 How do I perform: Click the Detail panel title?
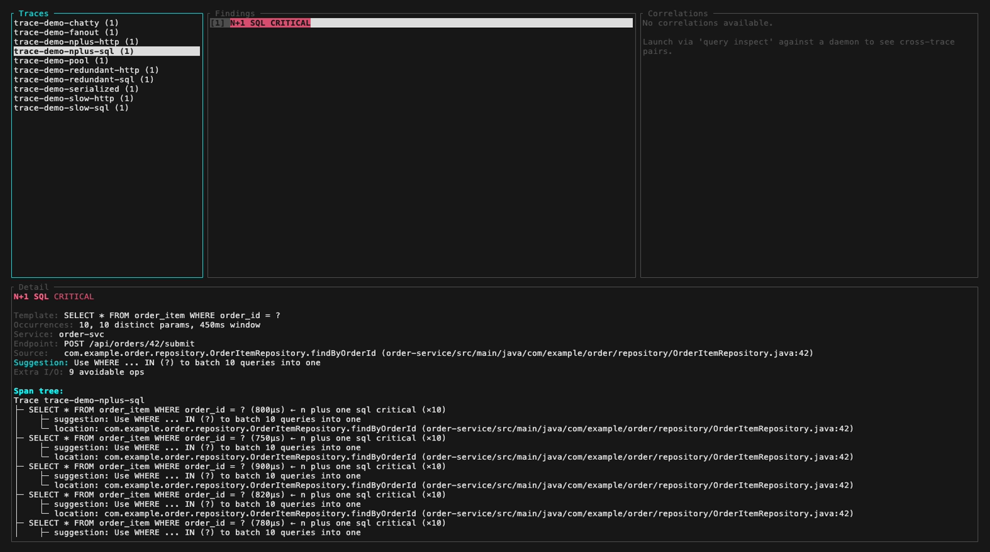[33, 287]
